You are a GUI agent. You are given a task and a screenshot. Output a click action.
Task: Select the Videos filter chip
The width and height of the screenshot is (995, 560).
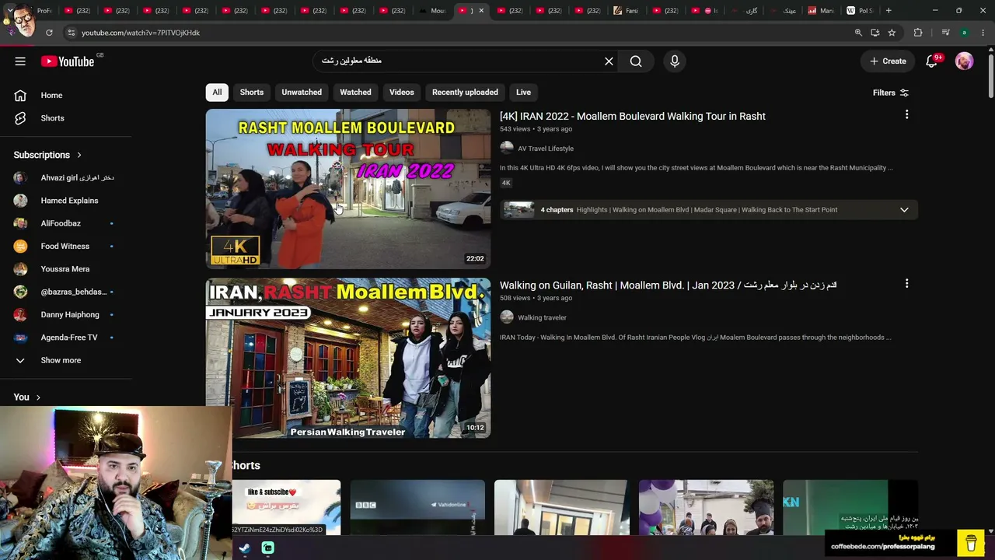[402, 93]
